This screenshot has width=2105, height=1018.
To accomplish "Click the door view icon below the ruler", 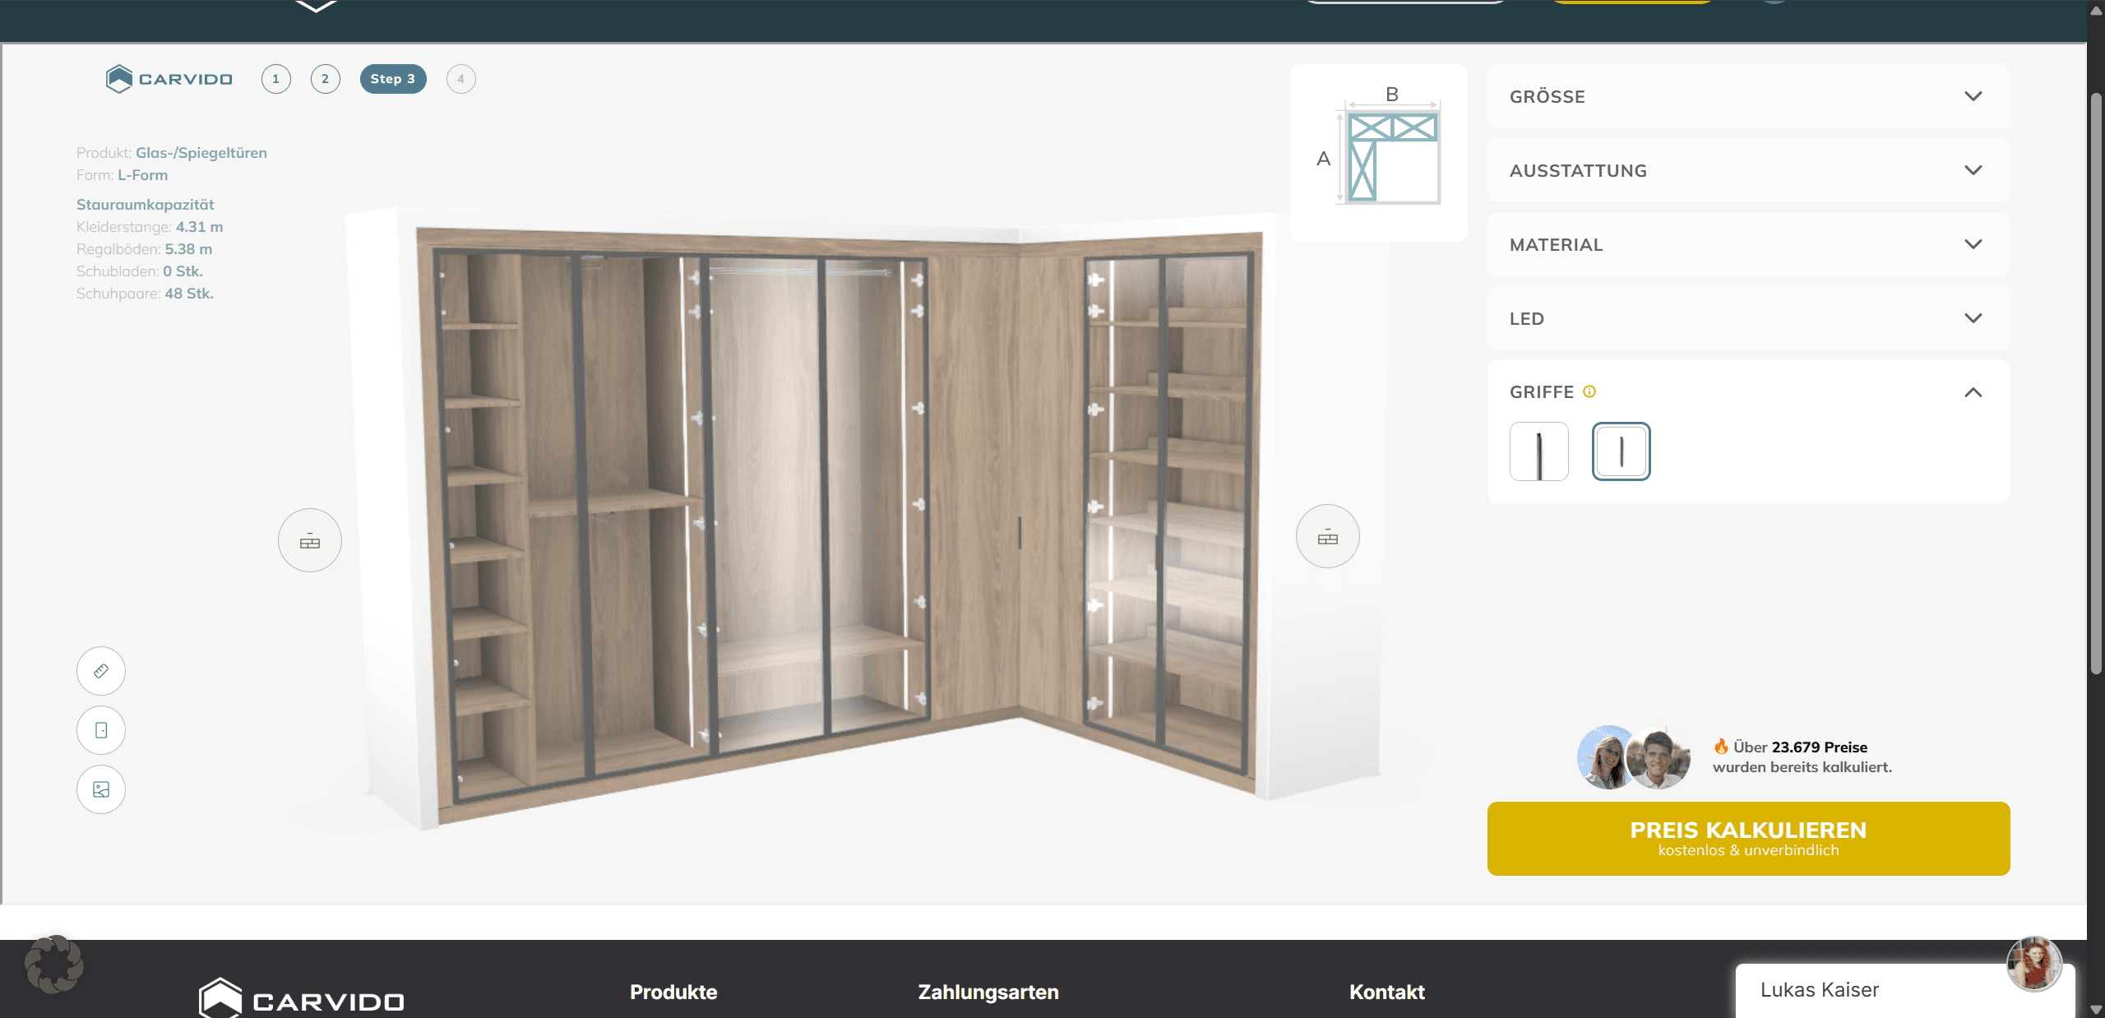I will [100, 730].
